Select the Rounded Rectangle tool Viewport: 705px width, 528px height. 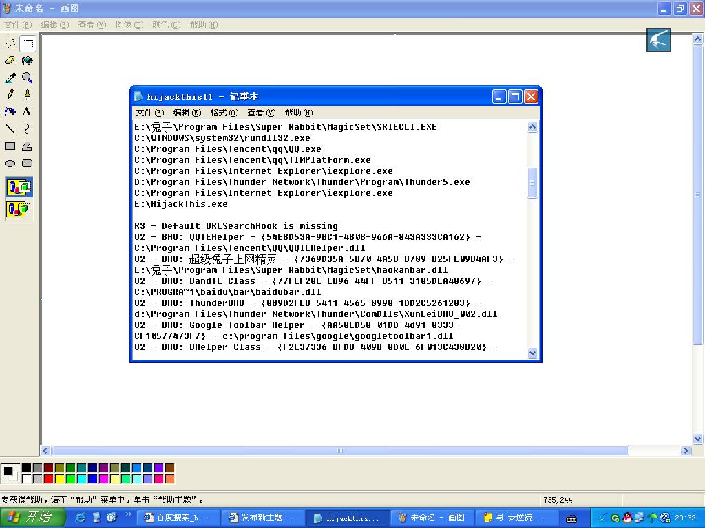pos(28,164)
